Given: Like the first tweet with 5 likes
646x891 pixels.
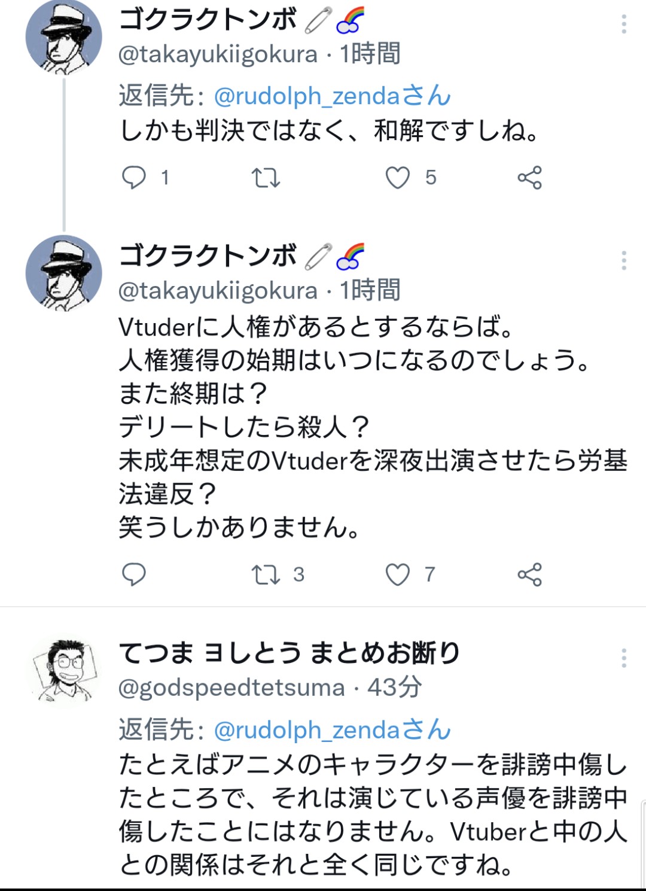Looking at the screenshot, I should point(398,178).
